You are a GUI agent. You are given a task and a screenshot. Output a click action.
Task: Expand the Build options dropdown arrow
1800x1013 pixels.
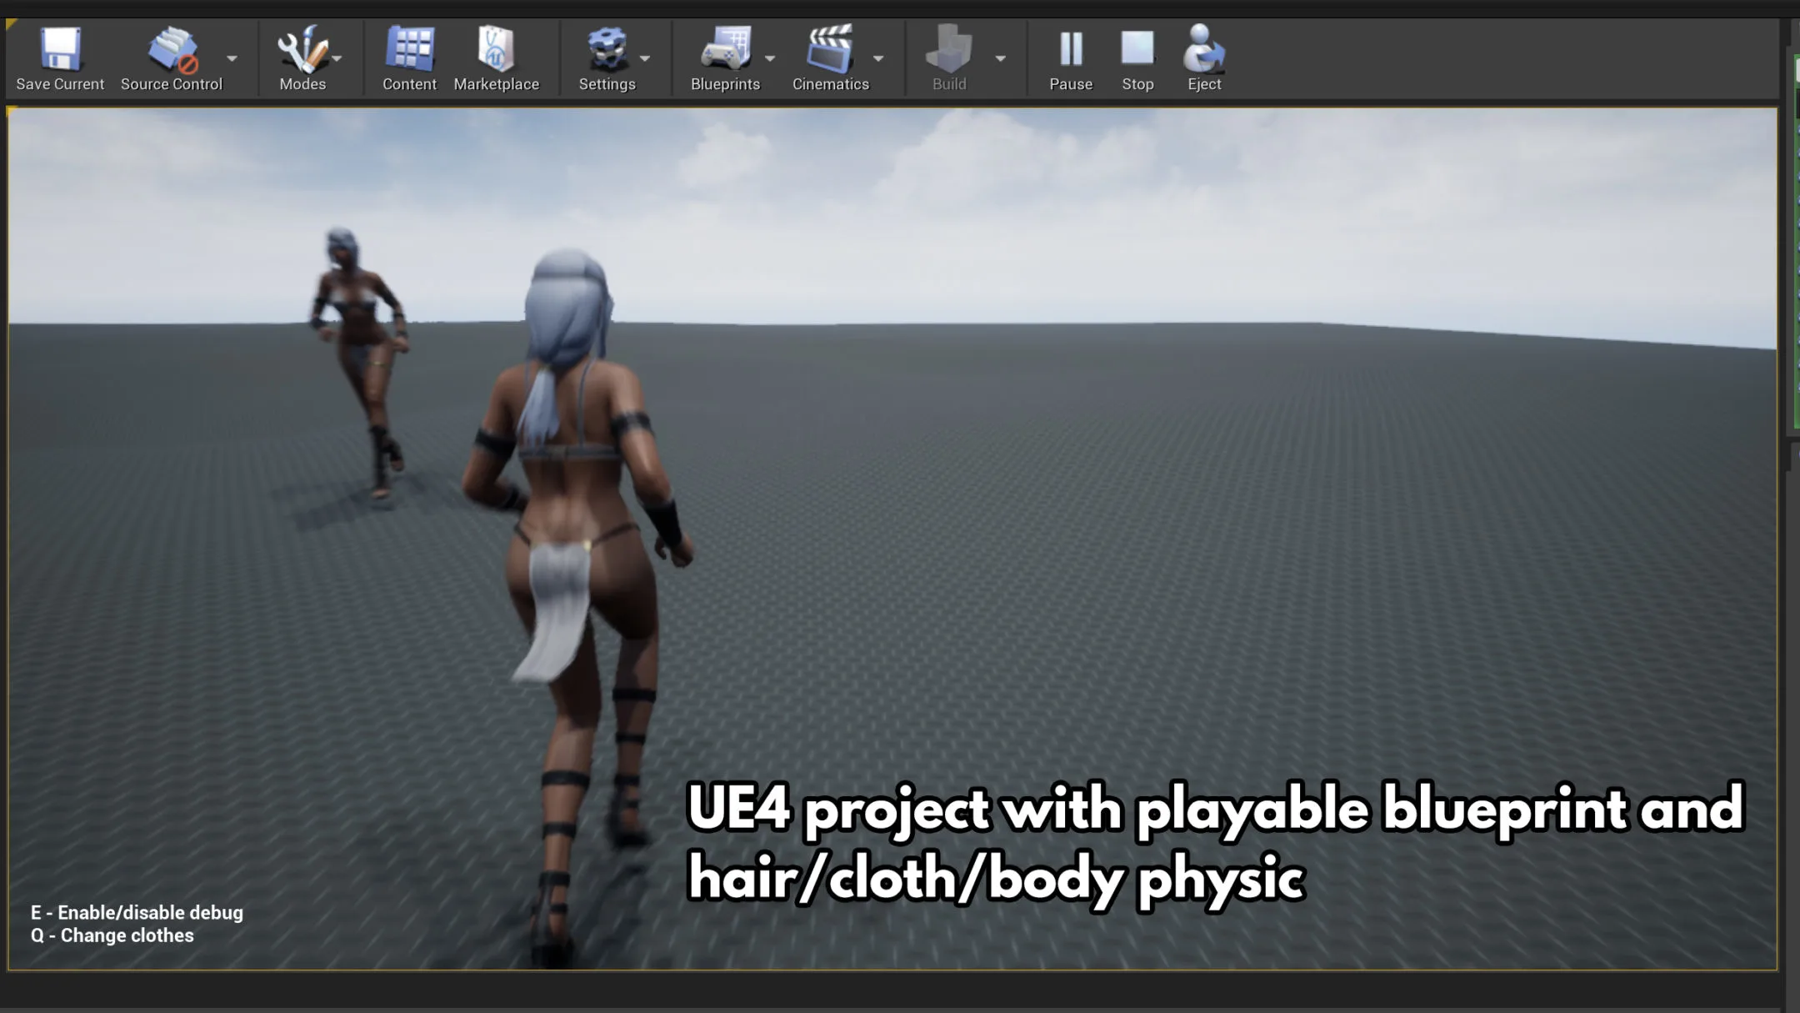[1001, 58]
